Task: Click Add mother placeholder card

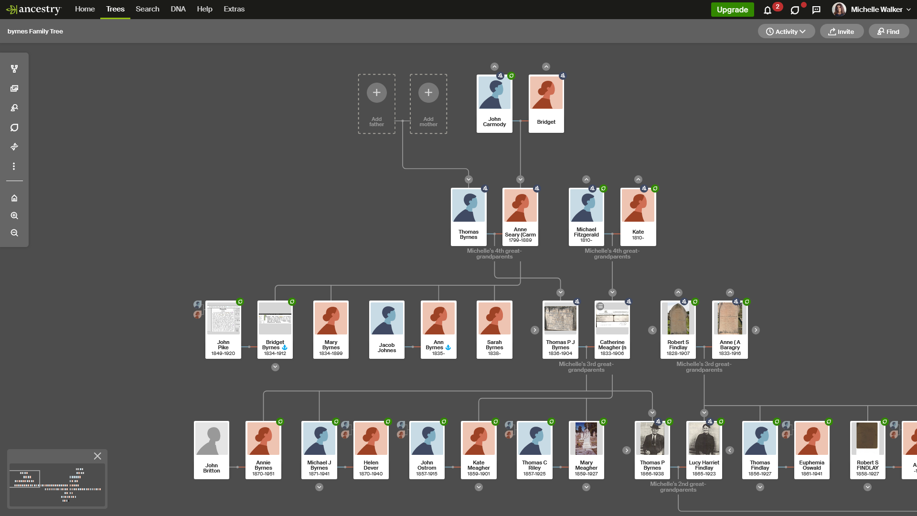Action: pyautogui.click(x=428, y=104)
